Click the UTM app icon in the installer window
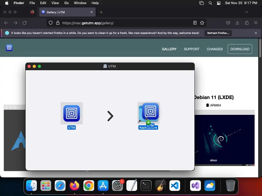 coord(72,113)
